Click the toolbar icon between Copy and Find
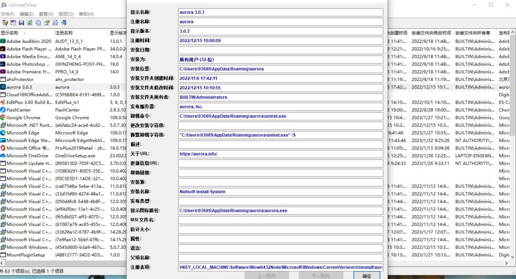The width and height of the screenshot is (516, 279). point(47,22)
